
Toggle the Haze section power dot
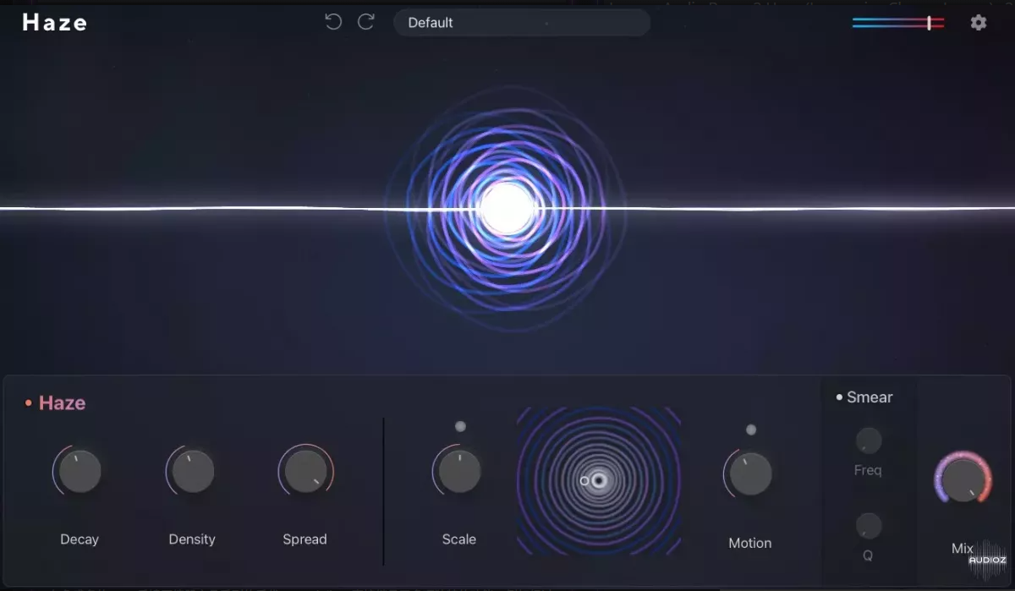pos(28,403)
